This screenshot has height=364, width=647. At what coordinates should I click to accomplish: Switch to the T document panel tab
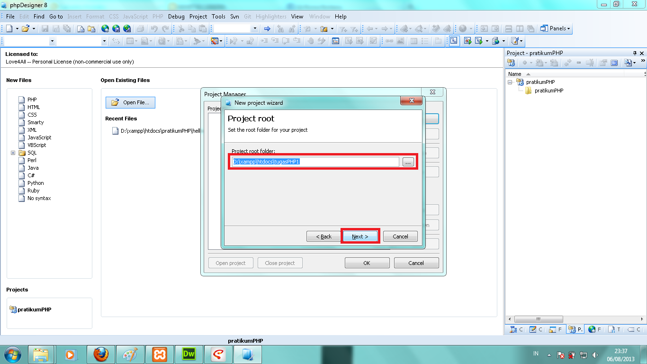614,329
